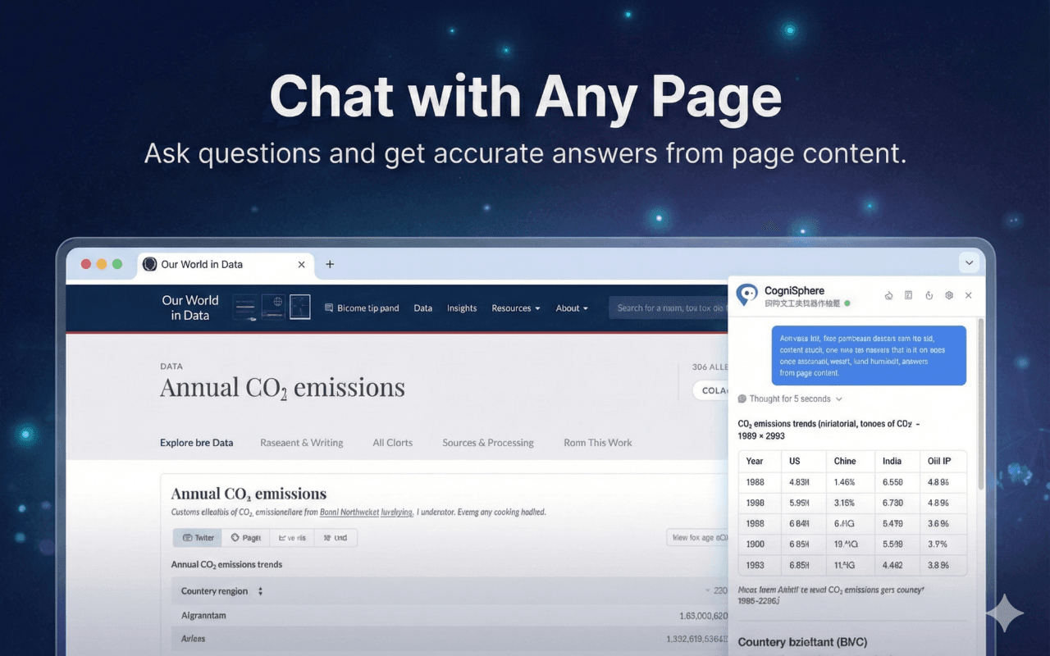Switch to the Sources & Processing tab
Image resolution: width=1050 pixels, height=656 pixels.
pyautogui.click(x=488, y=443)
